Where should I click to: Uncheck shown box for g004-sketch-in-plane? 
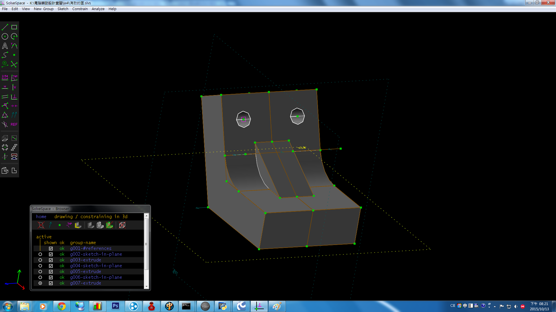click(x=51, y=266)
